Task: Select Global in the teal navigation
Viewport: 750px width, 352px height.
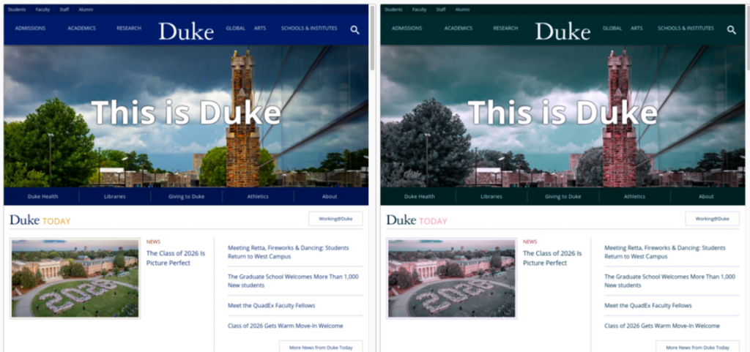Action: click(612, 29)
